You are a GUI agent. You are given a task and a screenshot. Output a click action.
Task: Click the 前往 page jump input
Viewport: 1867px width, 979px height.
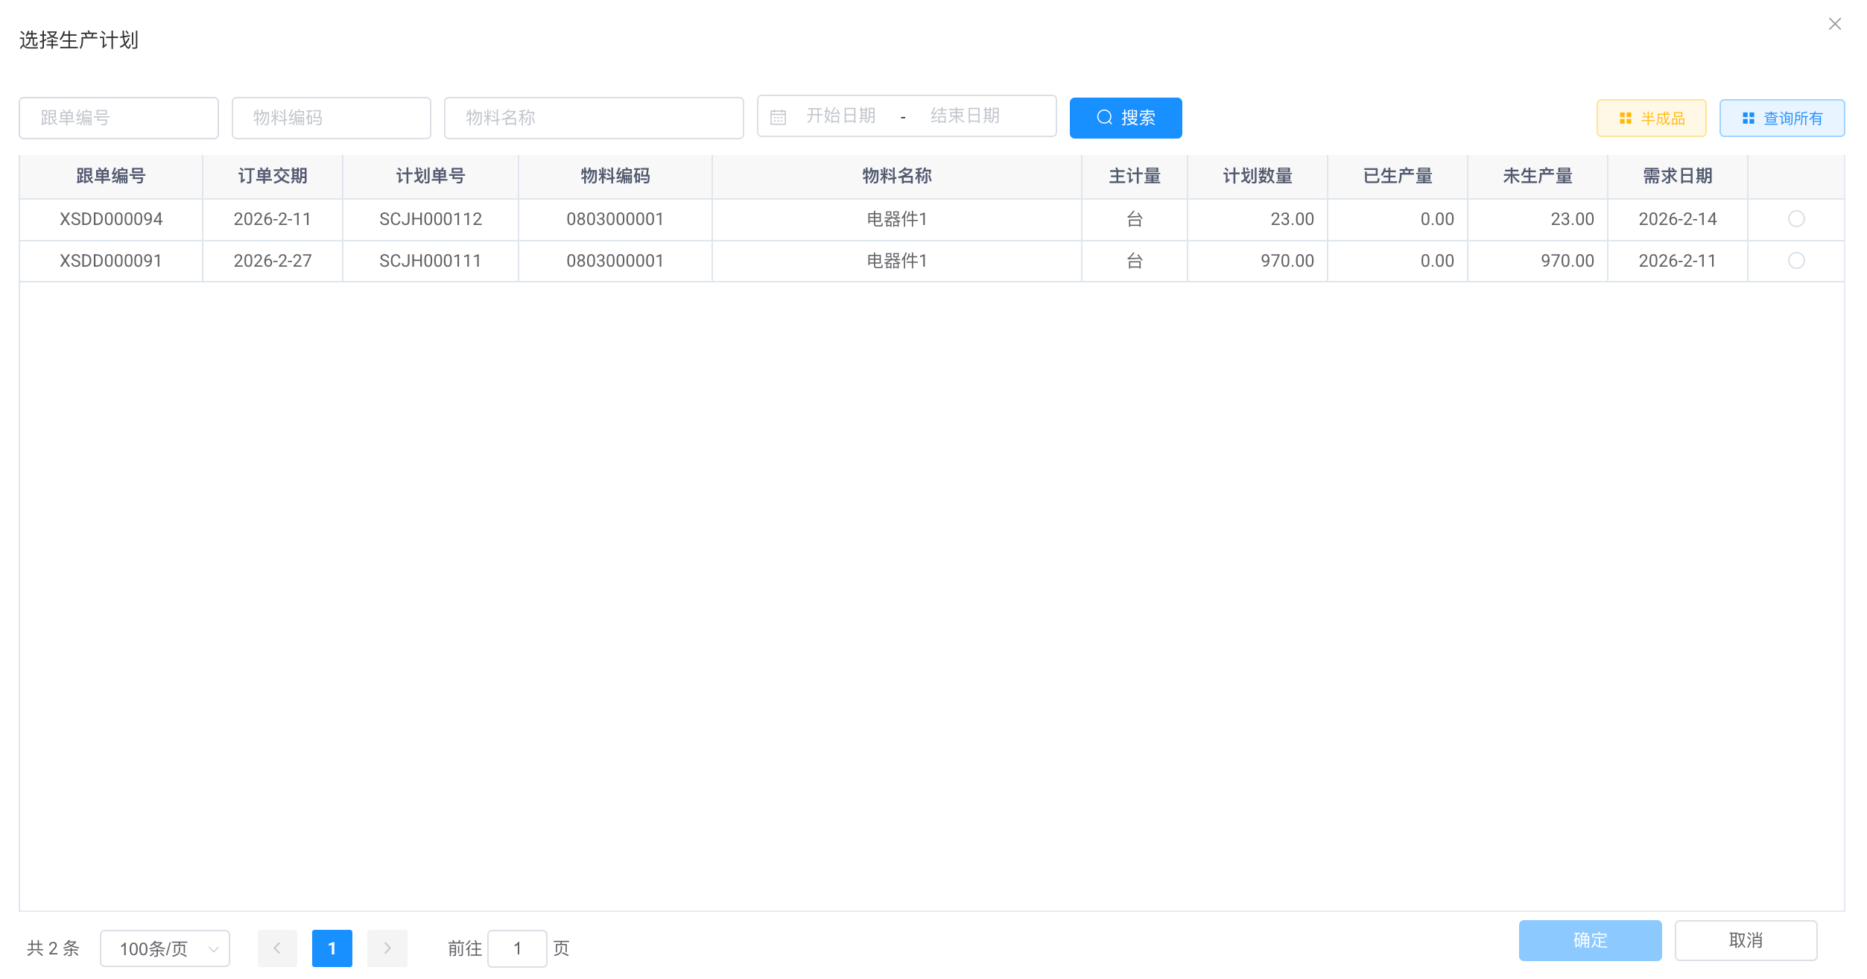click(x=517, y=948)
